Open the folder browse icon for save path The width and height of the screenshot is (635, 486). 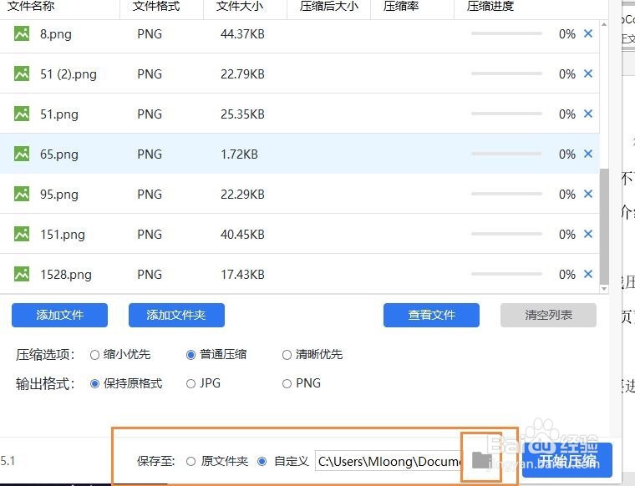481,460
